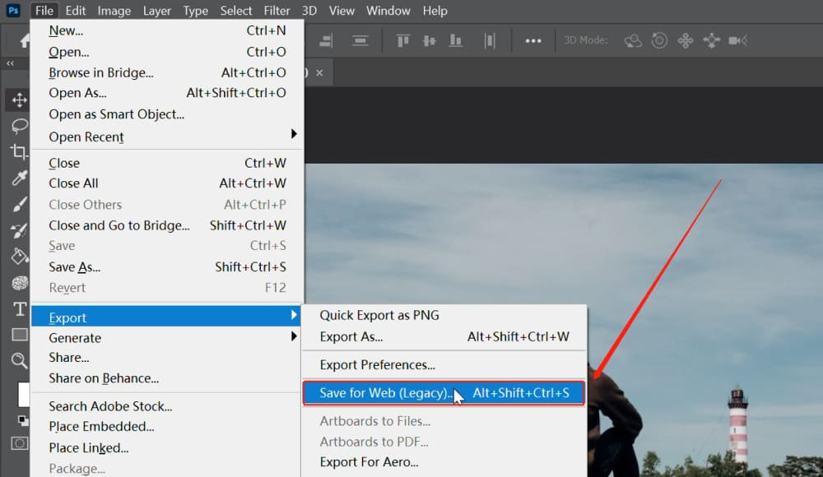823x477 pixels.
Task: Select the Move tool
Action: pos(20,100)
